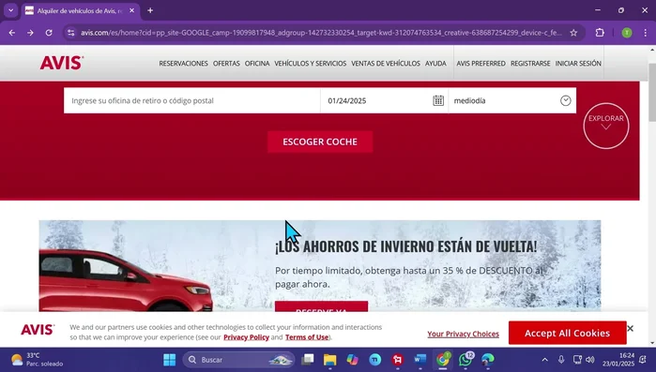
Task: Switch to Chrome in the taskbar
Action: [443, 360]
